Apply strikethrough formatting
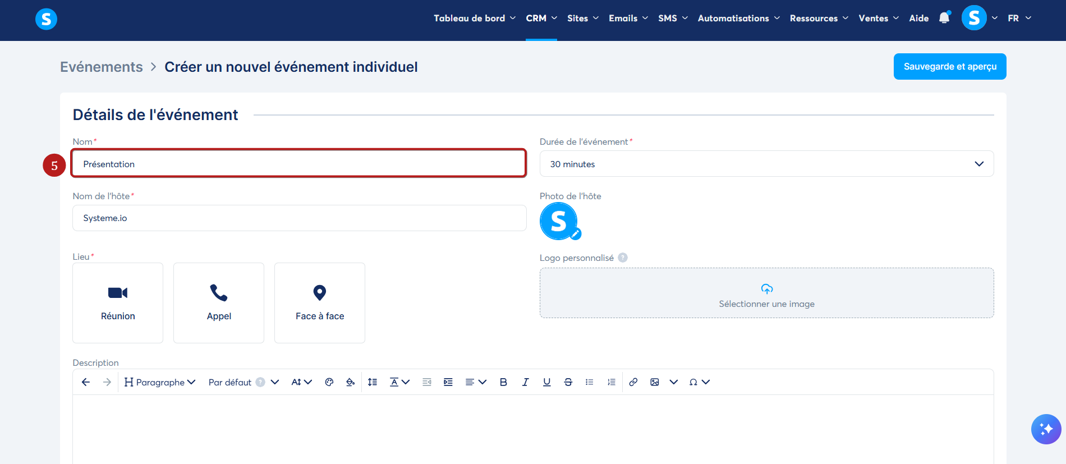This screenshot has height=464, width=1066. (568, 382)
